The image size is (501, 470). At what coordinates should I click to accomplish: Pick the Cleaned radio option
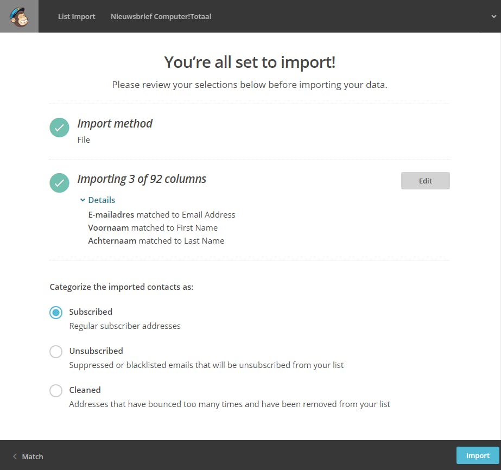point(56,391)
